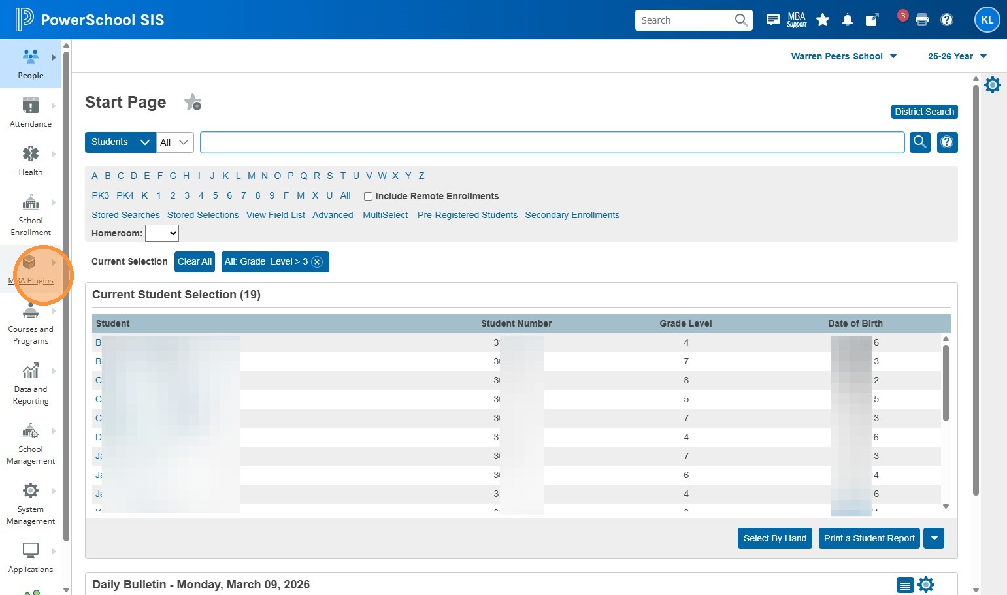Add Start Page to favorites
This screenshot has height=595, width=1007.
[193, 103]
